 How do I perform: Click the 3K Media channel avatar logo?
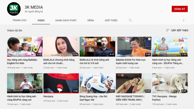pos(14,9)
